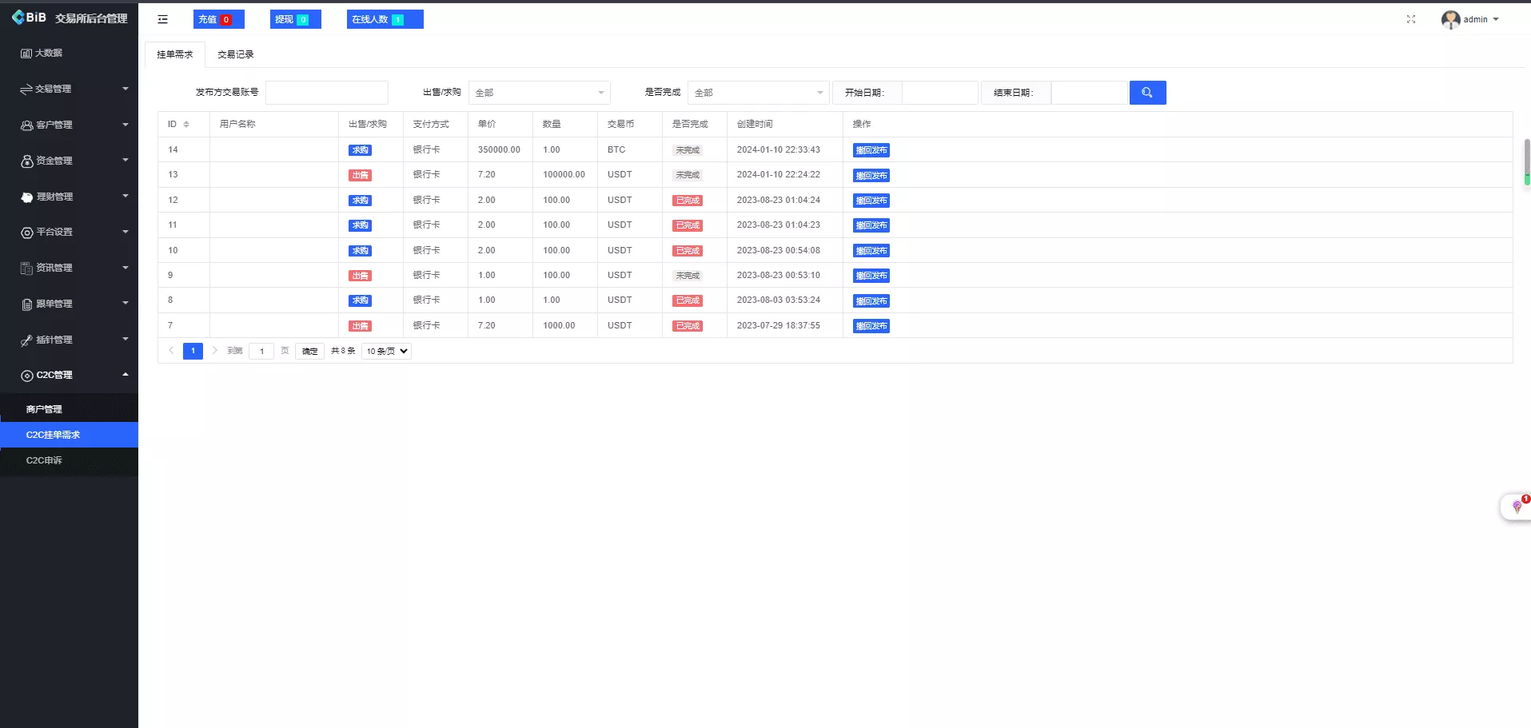Image resolution: width=1531 pixels, height=728 pixels.
Task: Click the admin avatar picture
Action: [1450, 19]
